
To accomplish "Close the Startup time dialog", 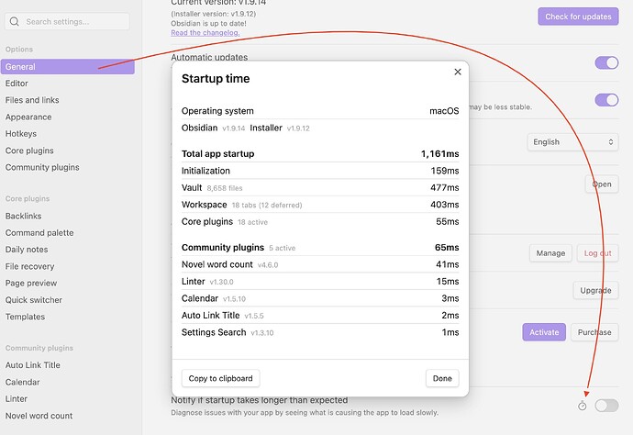I will (x=458, y=72).
